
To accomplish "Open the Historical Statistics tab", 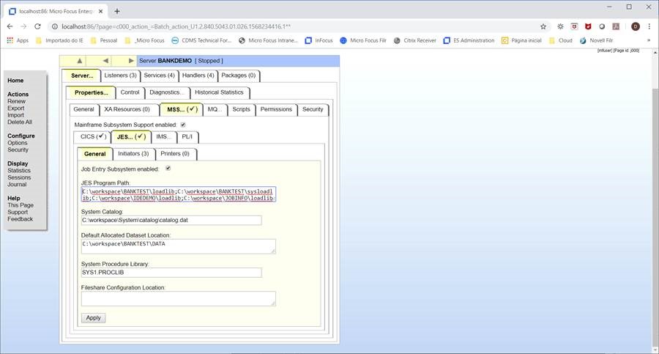I will click(219, 92).
